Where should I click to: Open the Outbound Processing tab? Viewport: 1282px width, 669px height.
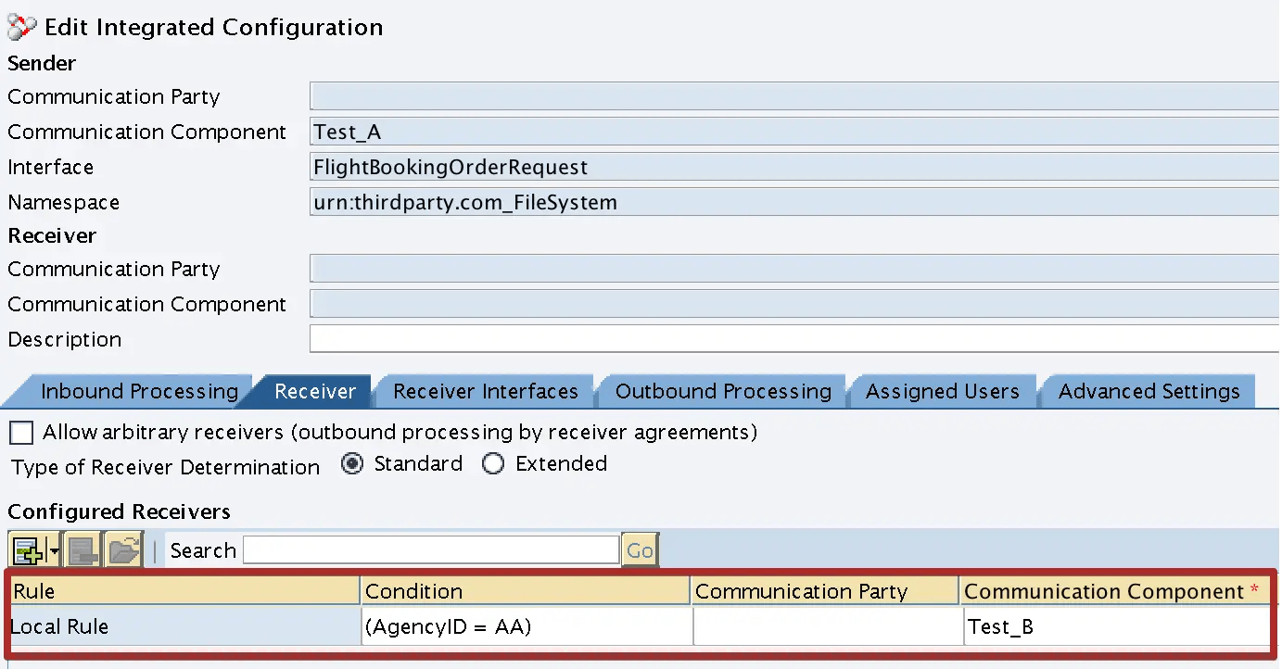(722, 391)
